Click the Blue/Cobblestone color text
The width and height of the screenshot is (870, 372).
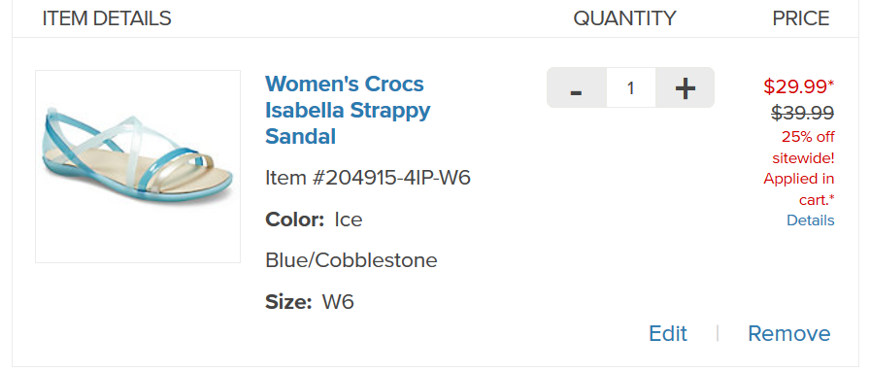point(351,260)
